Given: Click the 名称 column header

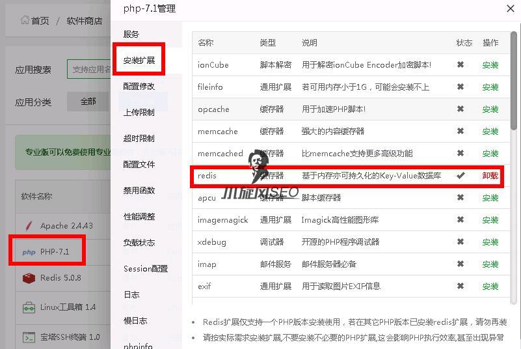Looking at the screenshot, I should [x=206, y=42].
